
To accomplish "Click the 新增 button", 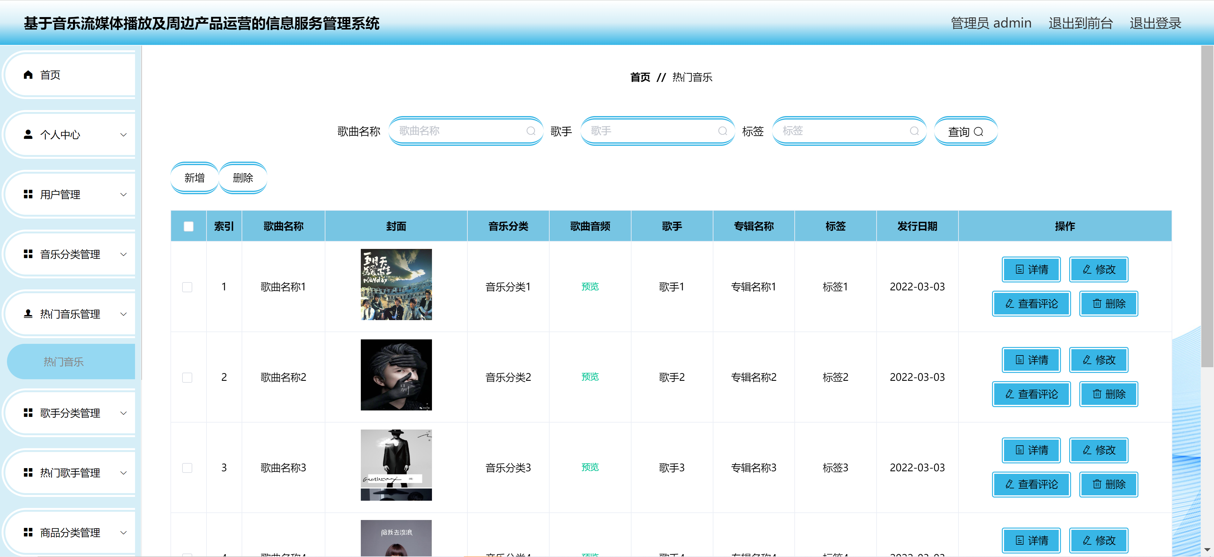I will point(194,178).
